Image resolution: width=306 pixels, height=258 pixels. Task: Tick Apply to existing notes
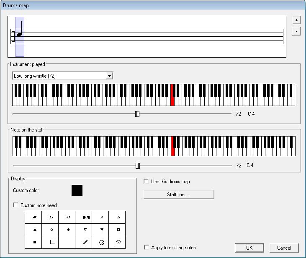(146, 248)
